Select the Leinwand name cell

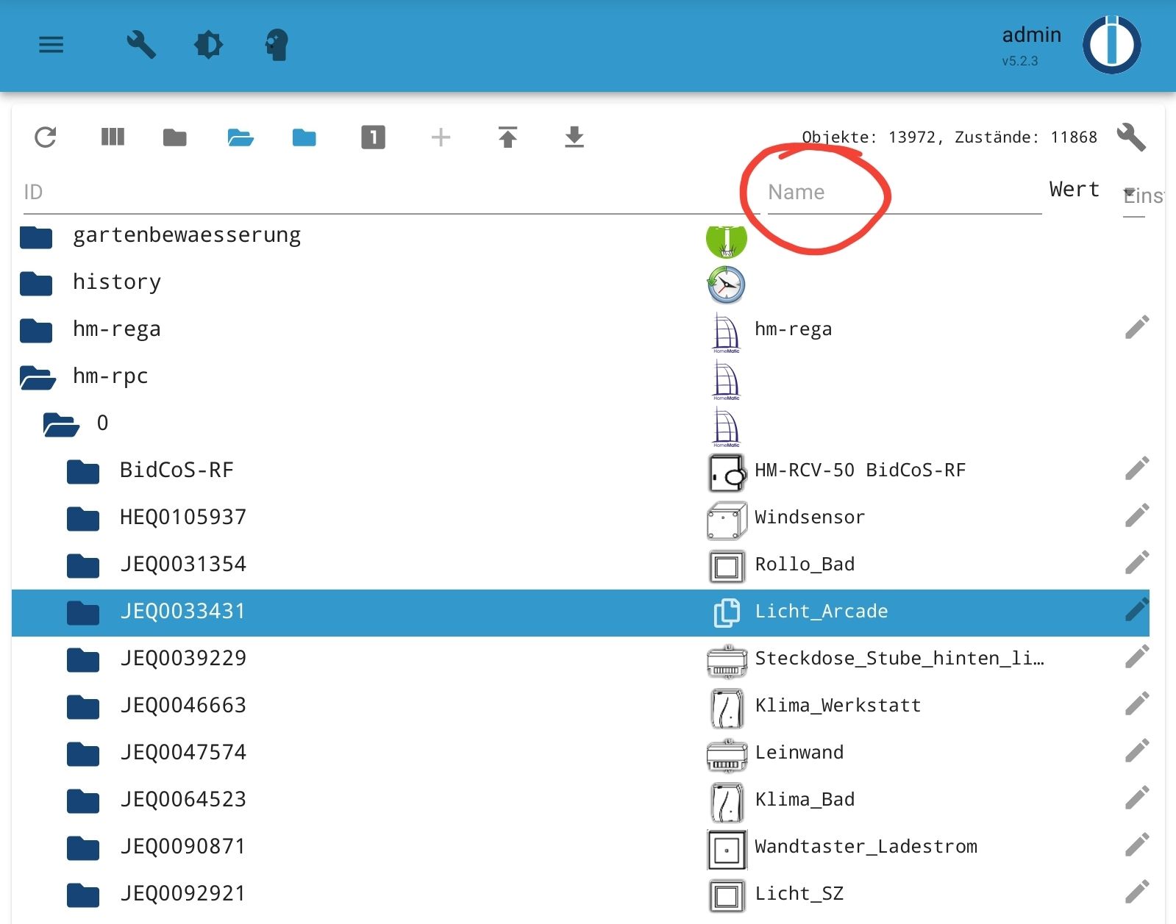point(799,752)
